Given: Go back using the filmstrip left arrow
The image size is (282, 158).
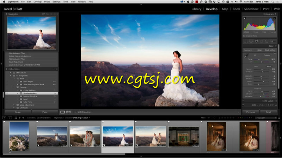Looking at the screenshot, I should click(x=20, y=118).
